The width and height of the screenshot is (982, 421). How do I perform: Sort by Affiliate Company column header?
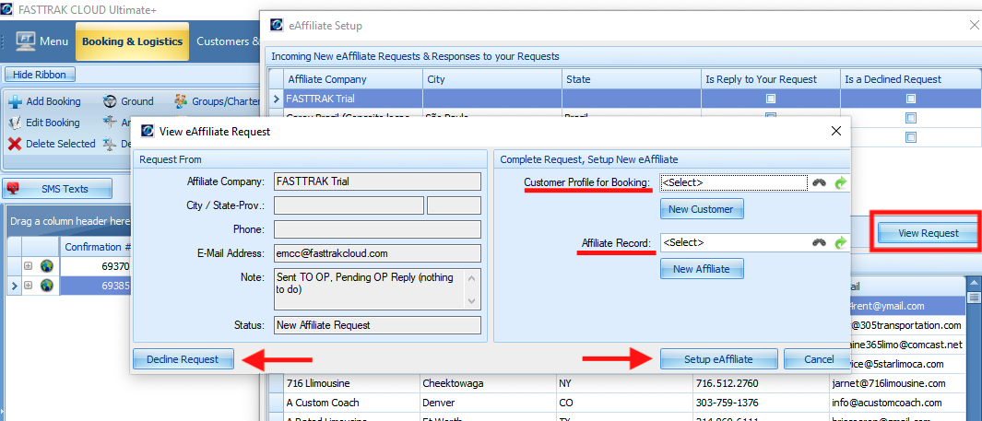tap(352, 79)
